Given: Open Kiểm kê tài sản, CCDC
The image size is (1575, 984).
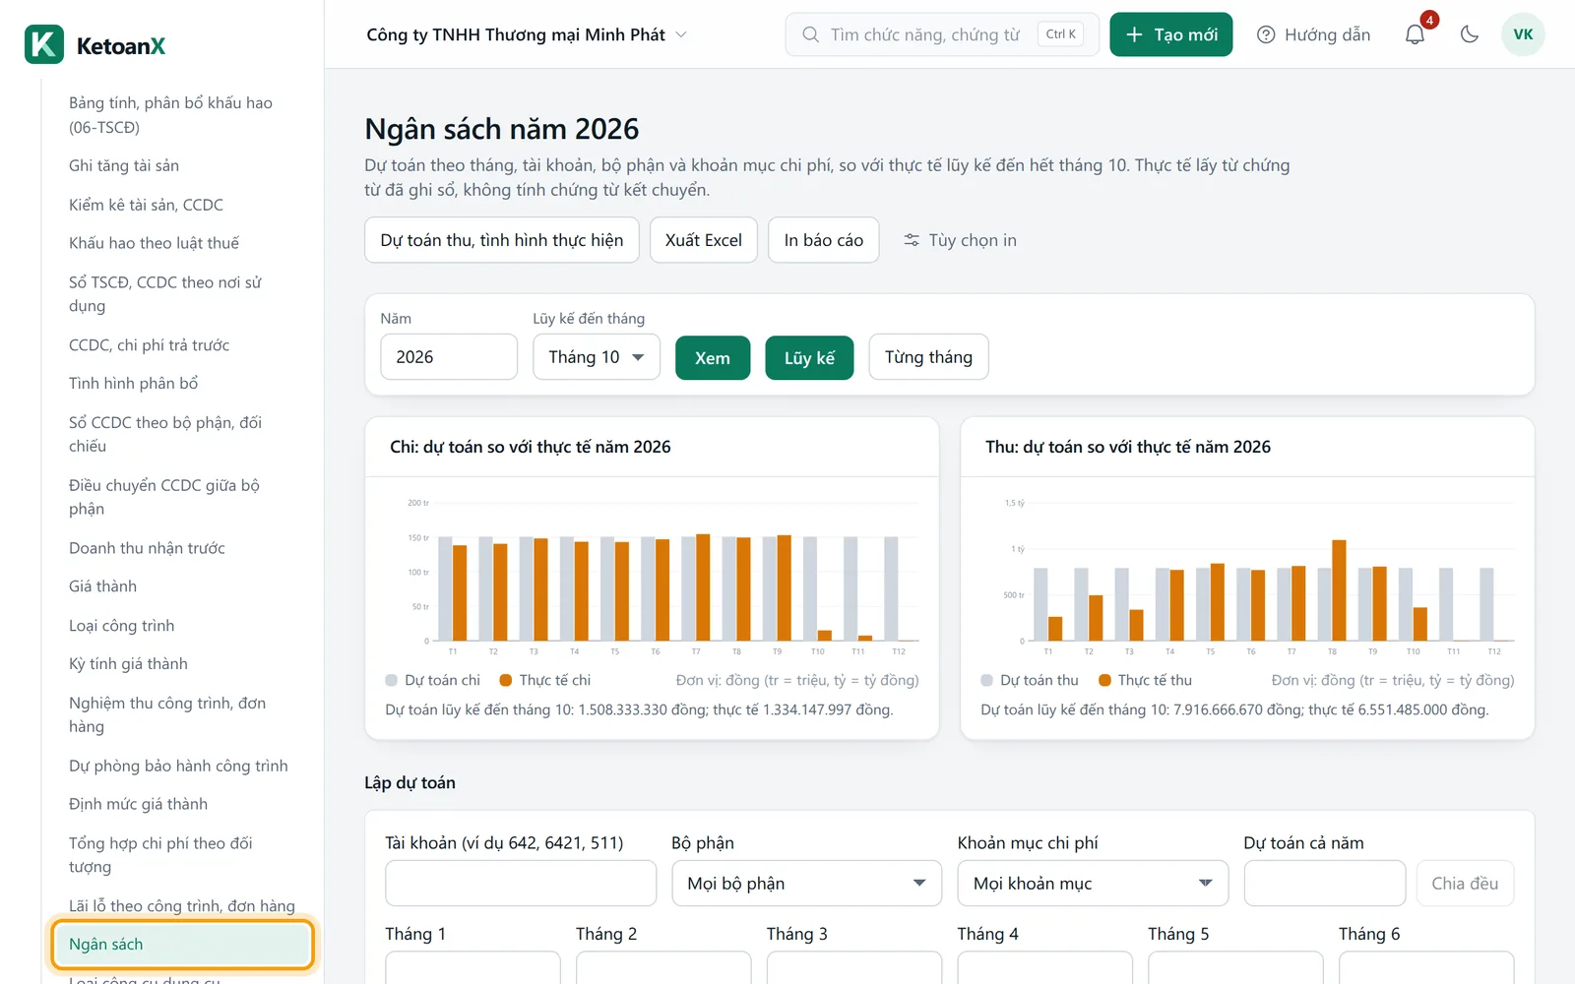Looking at the screenshot, I should [146, 205].
